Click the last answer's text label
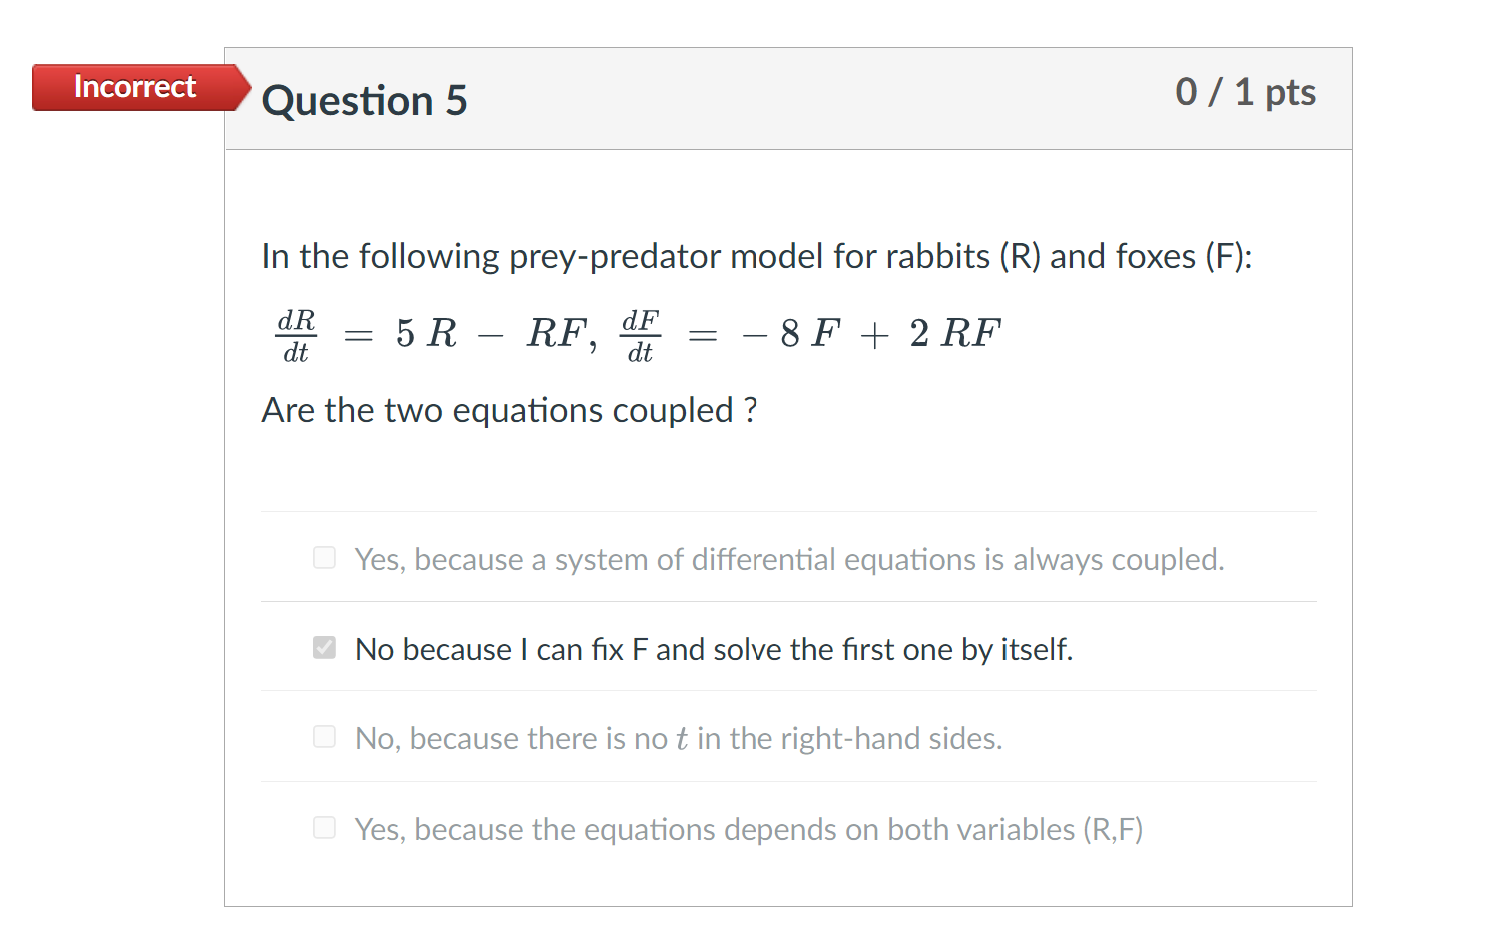 point(750,829)
